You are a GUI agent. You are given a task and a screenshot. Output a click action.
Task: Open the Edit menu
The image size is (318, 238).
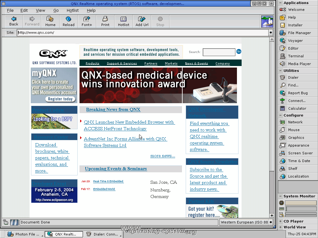click(x=24, y=11)
